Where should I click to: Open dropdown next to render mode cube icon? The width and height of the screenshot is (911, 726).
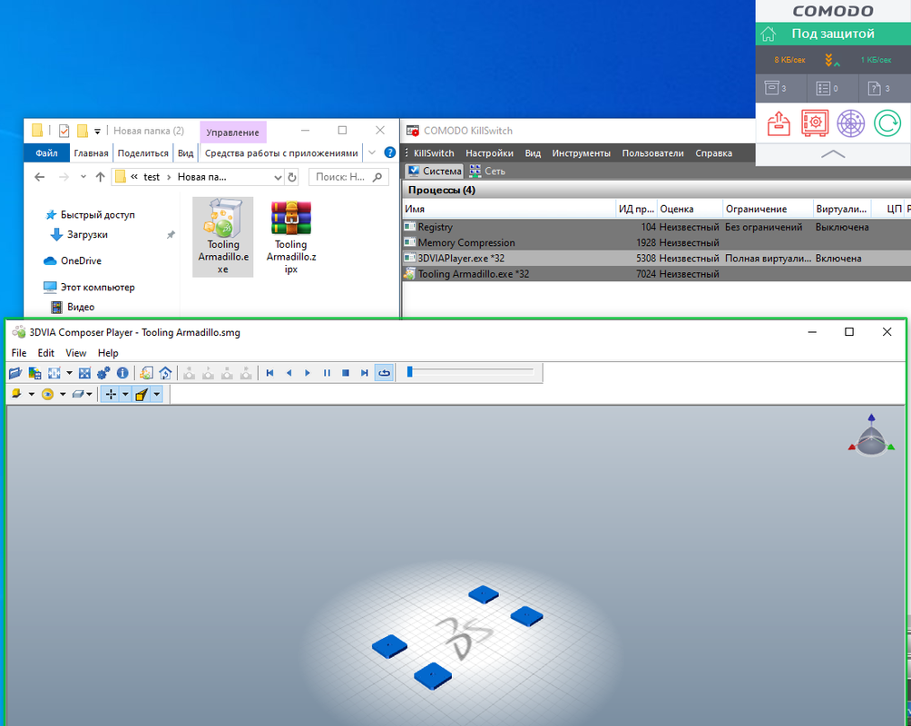point(32,394)
